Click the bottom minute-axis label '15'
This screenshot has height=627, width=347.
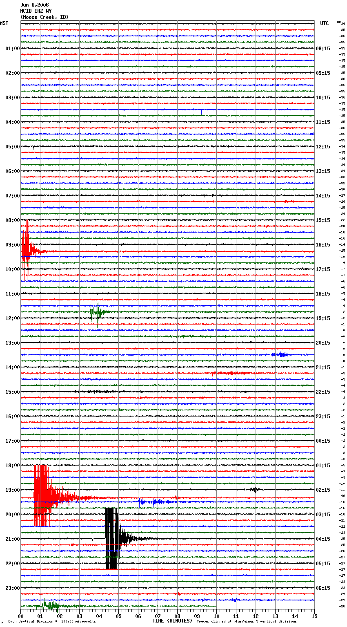(314, 616)
